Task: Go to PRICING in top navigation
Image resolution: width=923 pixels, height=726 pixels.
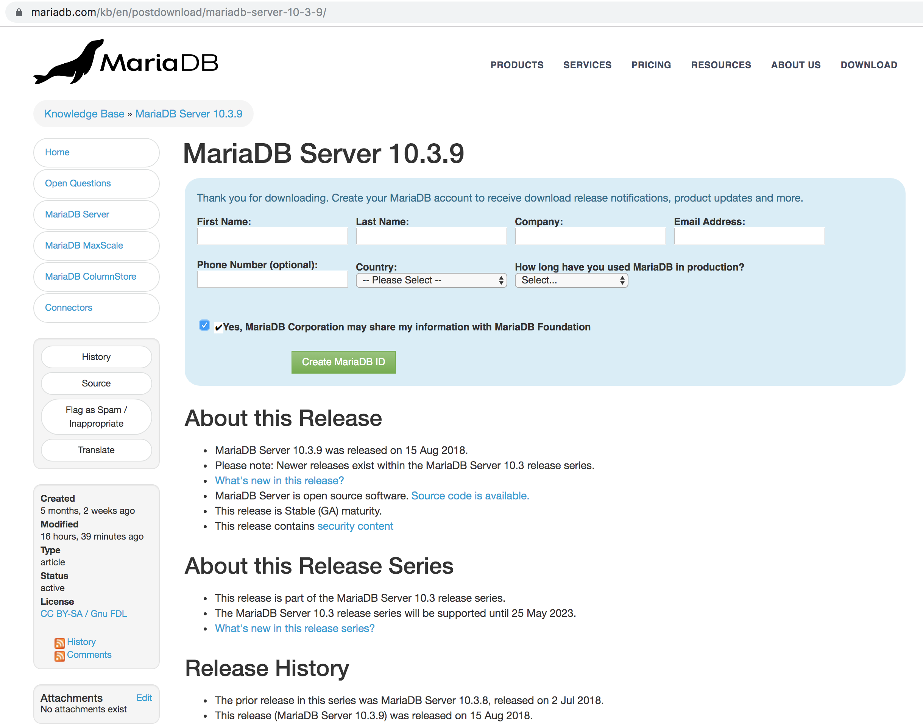Action: pyautogui.click(x=651, y=65)
